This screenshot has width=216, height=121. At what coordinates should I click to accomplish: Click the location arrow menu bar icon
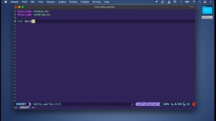pos(157,2)
